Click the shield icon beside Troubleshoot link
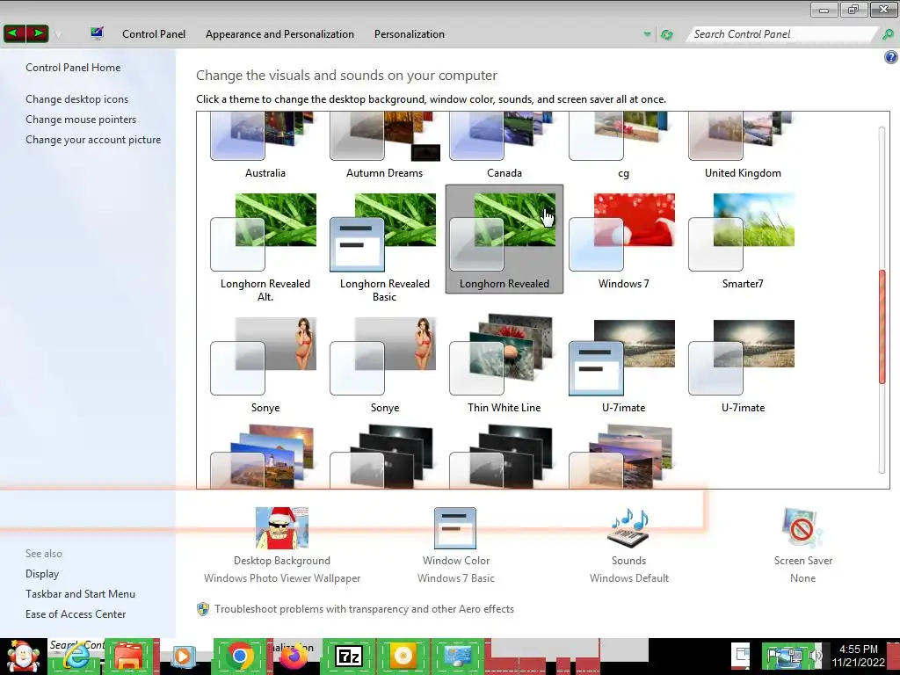 tap(203, 609)
